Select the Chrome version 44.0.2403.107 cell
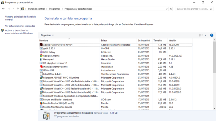This screenshot has width=216, height=121. (x=175, y=56)
